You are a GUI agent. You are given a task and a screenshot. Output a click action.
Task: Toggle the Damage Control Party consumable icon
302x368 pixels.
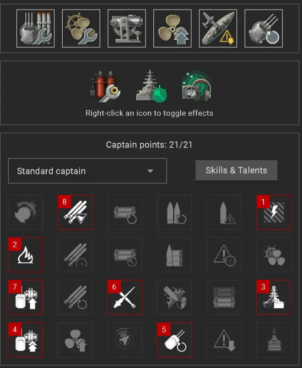105,86
